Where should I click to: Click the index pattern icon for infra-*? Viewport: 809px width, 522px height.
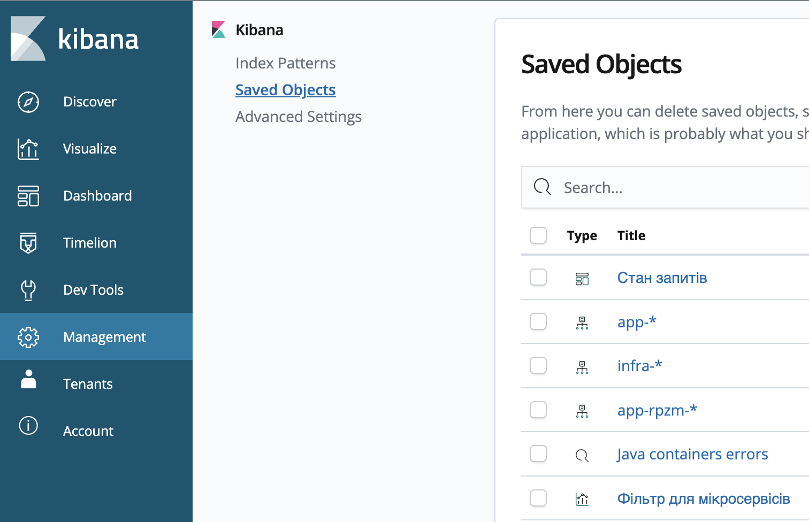pyautogui.click(x=582, y=367)
